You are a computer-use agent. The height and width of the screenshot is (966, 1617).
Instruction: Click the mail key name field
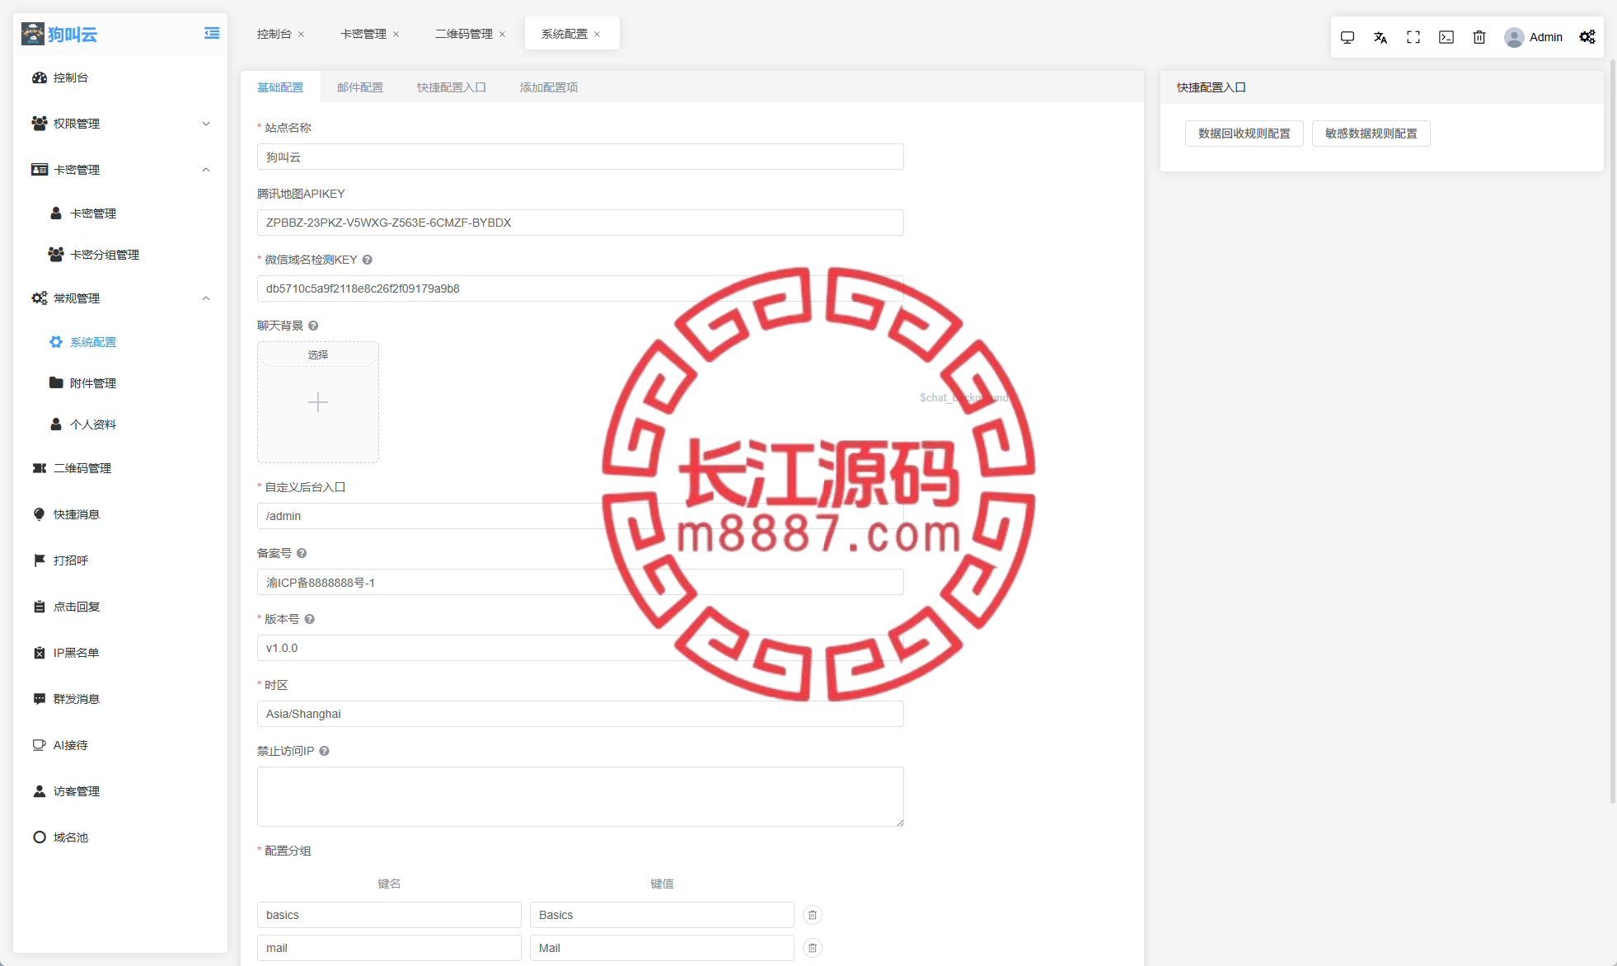pyautogui.click(x=389, y=948)
